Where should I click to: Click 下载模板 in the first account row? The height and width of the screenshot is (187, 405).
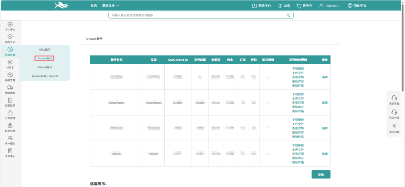[x=298, y=69]
